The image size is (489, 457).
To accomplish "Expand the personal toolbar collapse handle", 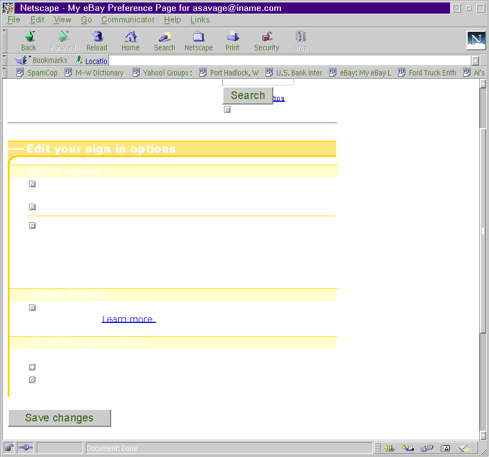I will [4, 72].
